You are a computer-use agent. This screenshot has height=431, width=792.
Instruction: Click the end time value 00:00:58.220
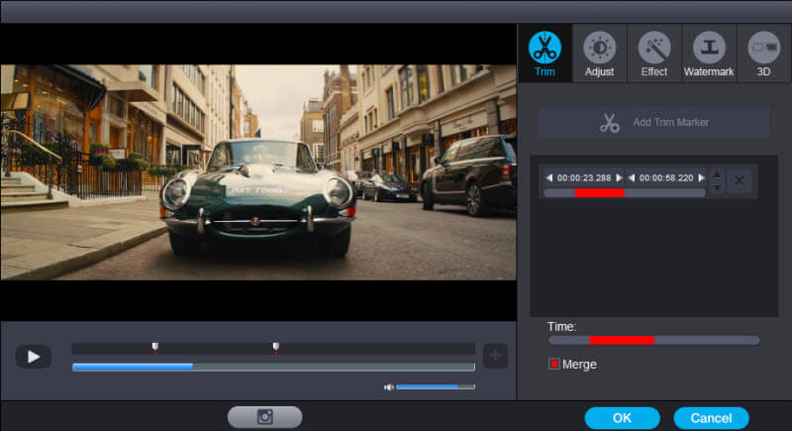[x=666, y=178]
